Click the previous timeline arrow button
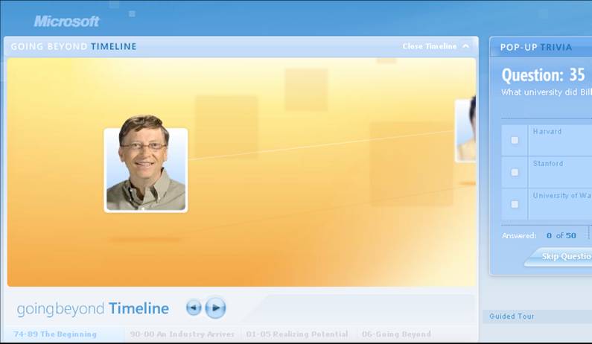 tap(194, 308)
